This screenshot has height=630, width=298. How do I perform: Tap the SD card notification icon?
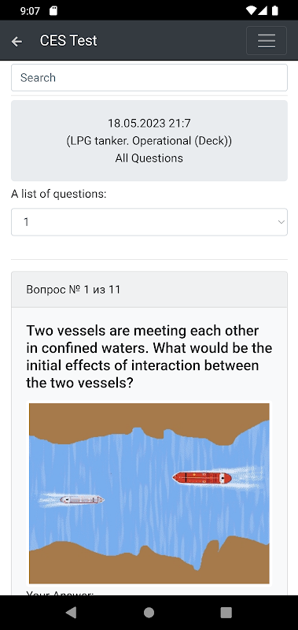(x=53, y=10)
